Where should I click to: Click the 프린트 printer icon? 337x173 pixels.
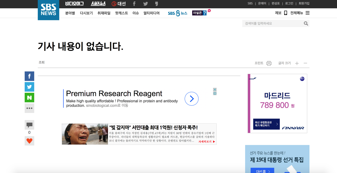pos(269,63)
